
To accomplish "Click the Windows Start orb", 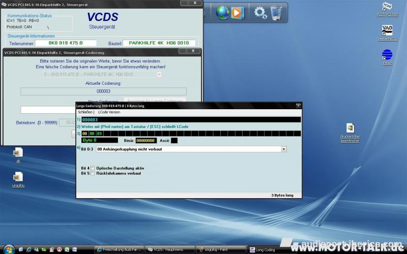I will point(9,249).
